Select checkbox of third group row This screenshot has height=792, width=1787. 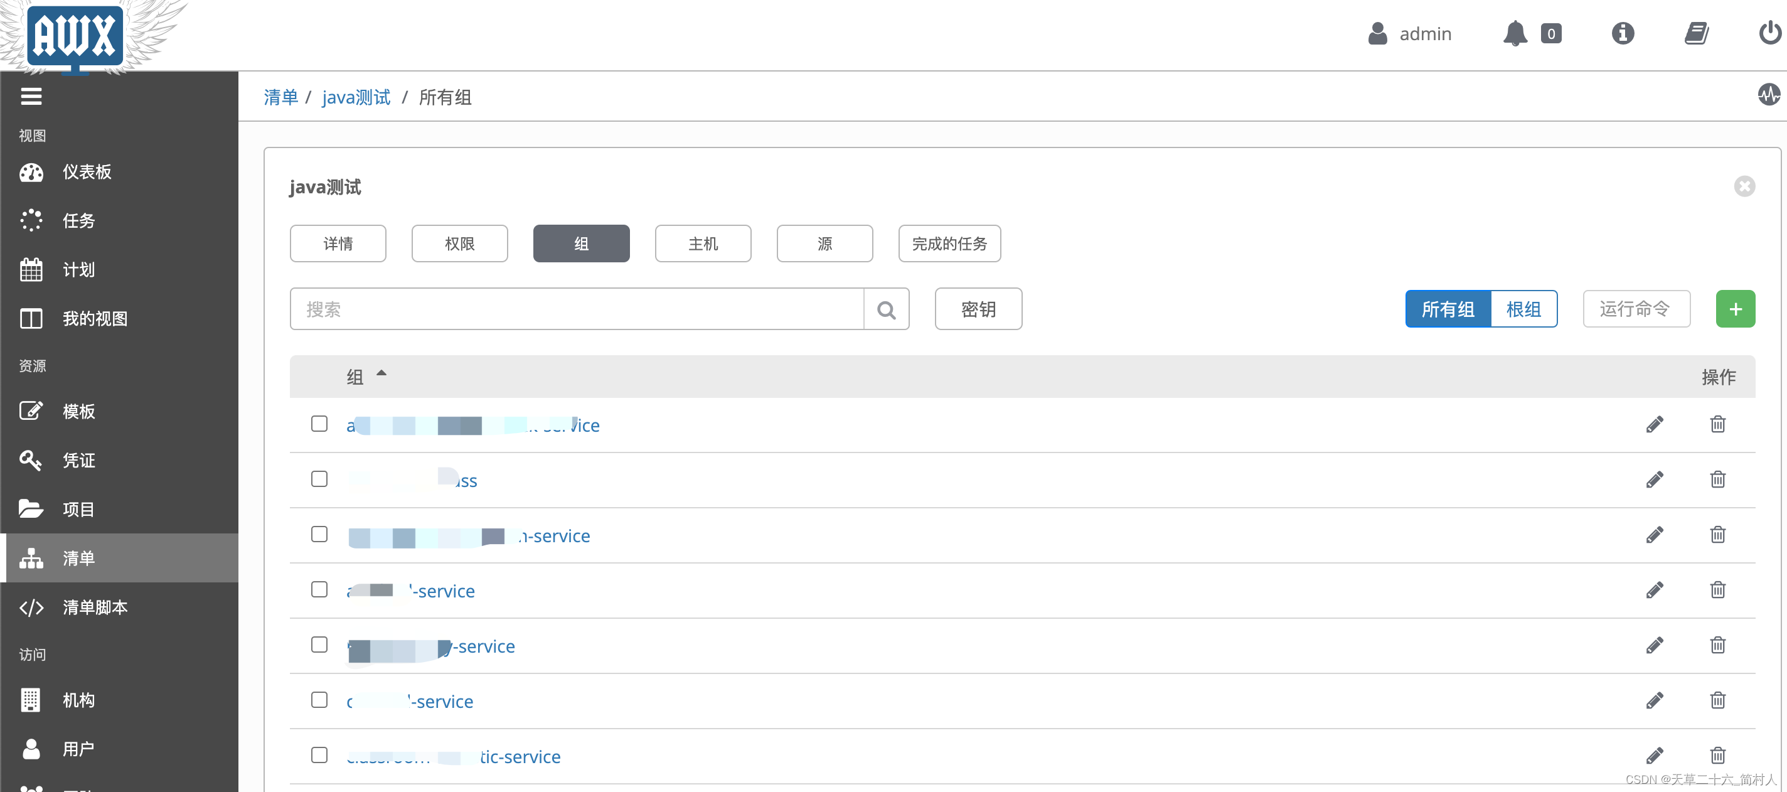[319, 535]
